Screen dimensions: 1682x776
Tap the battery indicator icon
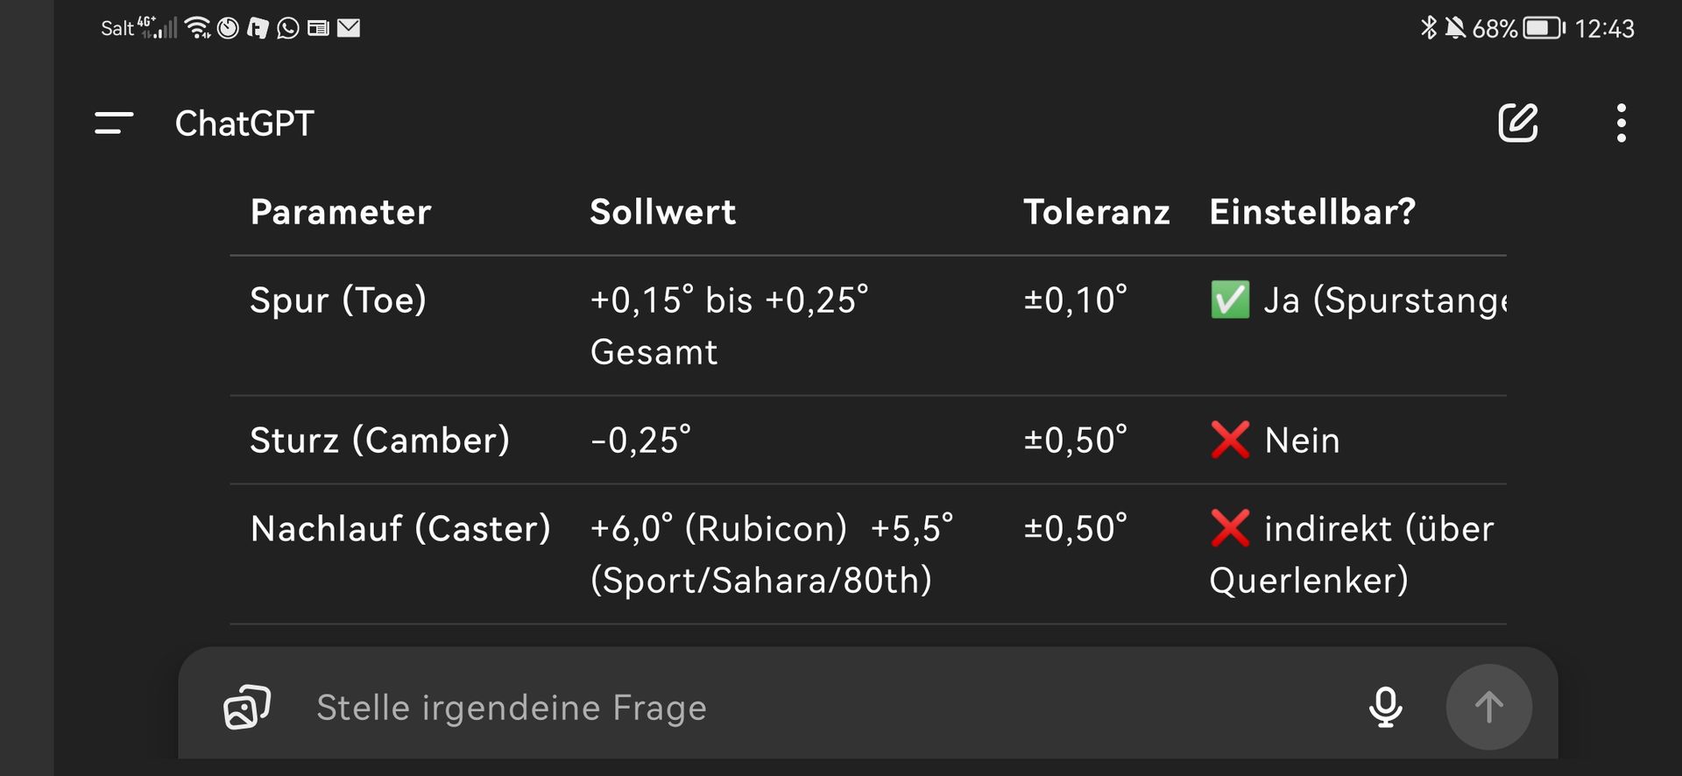coord(1544,29)
